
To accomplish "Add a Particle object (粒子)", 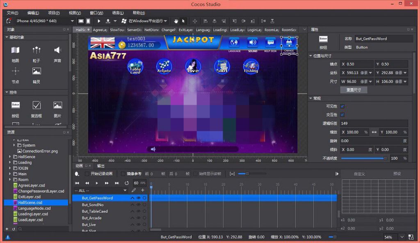I will (37, 54).
